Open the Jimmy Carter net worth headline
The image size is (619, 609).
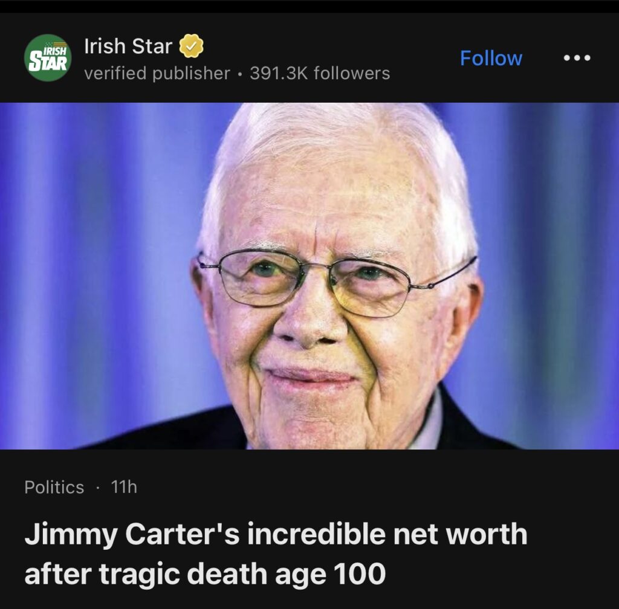pyautogui.click(x=276, y=535)
